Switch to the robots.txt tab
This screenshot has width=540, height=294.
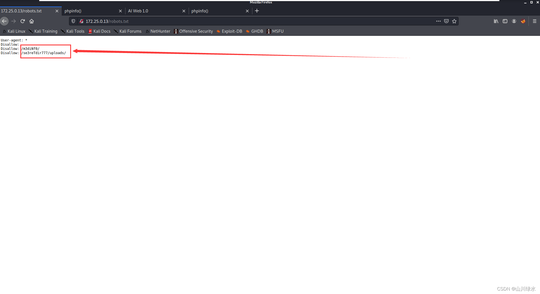click(30, 11)
